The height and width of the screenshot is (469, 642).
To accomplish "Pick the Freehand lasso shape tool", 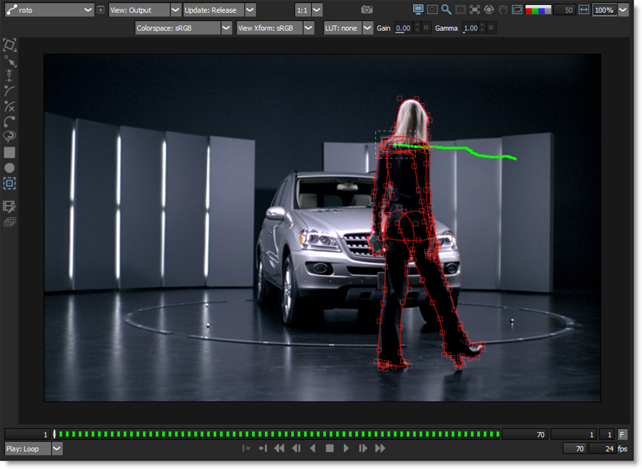I will click(10, 136).
